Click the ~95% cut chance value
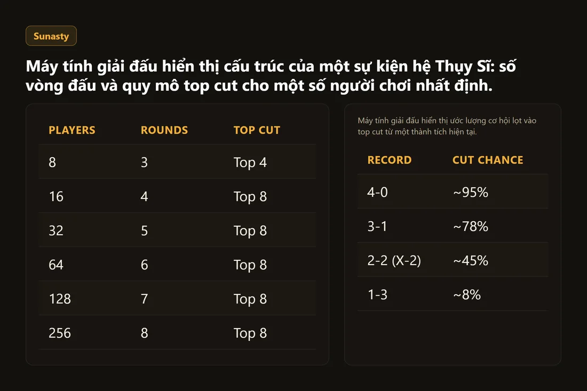This screenshot has width=587, height=391. click(x=471, y=192)
